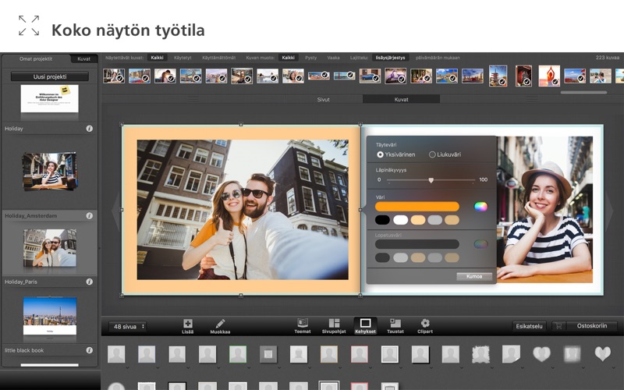Choose the first plain frame style

click(116, 354)
